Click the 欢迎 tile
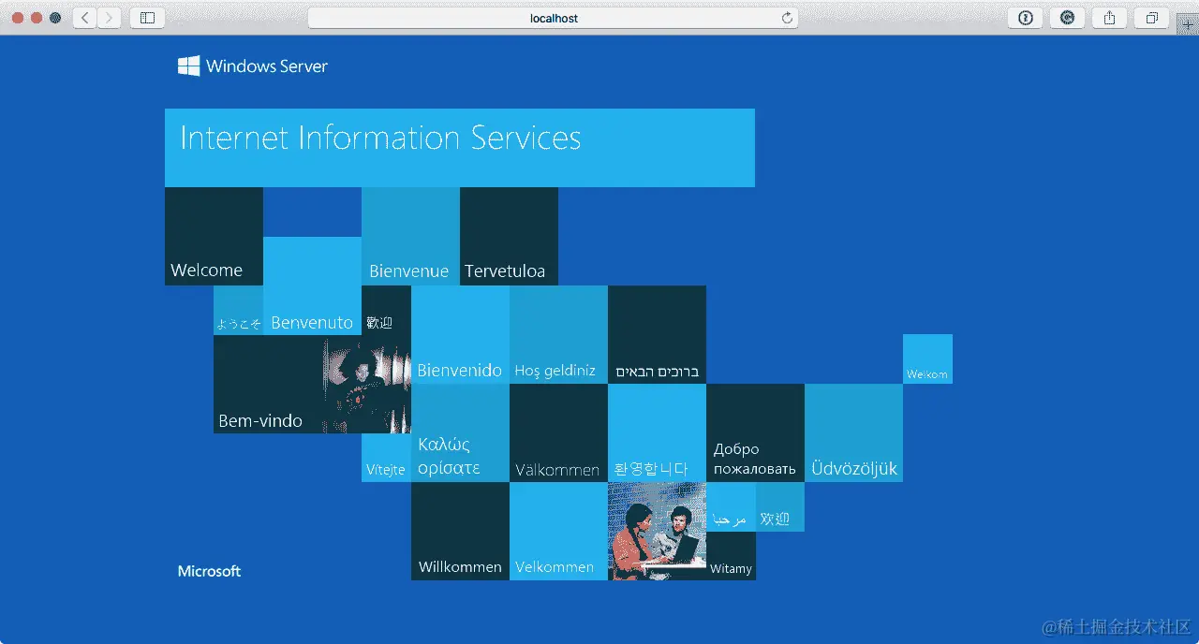 coord(780,506)
